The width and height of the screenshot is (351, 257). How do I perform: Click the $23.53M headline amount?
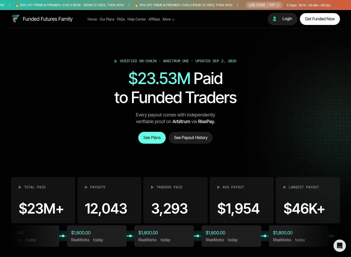click(x=159, y=79)
